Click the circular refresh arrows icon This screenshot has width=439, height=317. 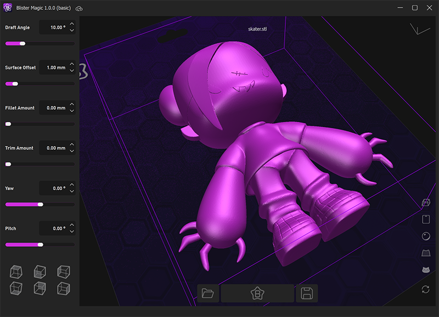(425, 289)
